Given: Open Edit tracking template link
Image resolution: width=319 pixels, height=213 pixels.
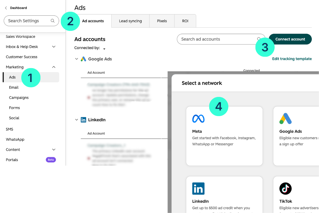Looking at the screenshot, I should [x=292, y=59].
